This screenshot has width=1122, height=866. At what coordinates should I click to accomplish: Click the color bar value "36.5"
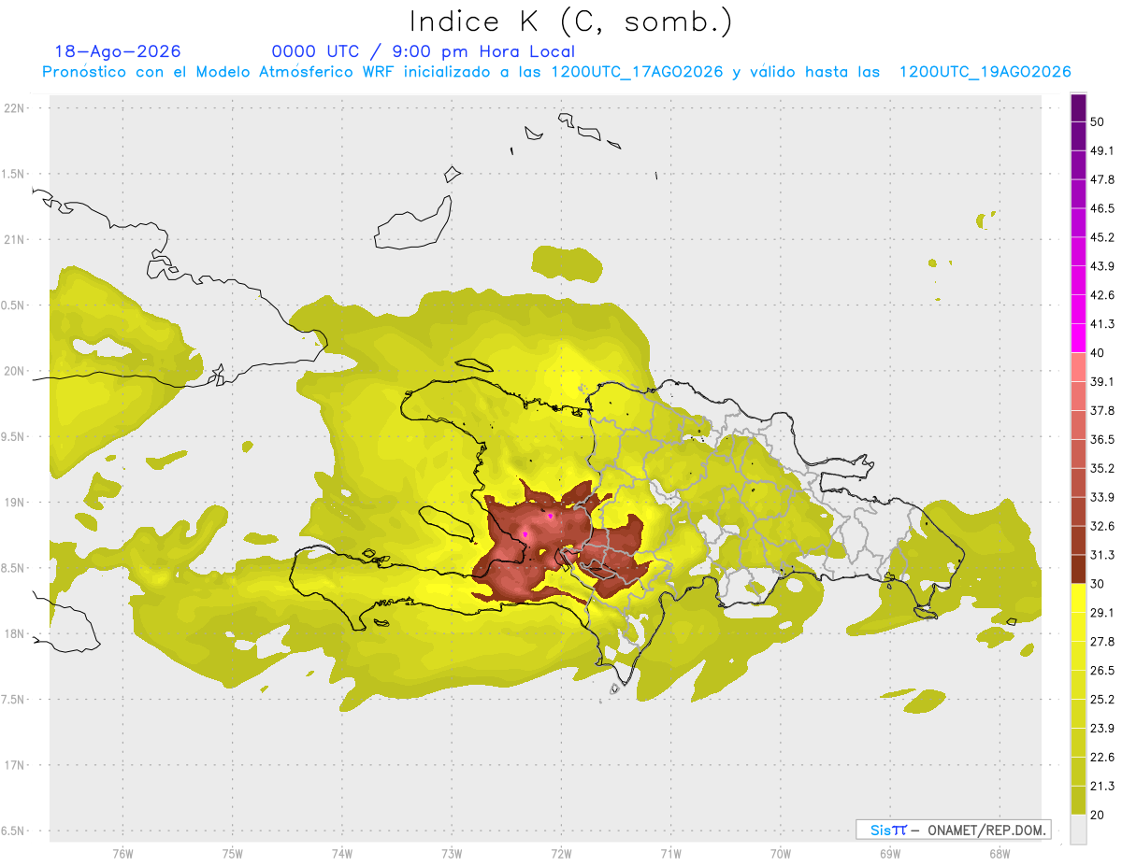pos(1101,440)
